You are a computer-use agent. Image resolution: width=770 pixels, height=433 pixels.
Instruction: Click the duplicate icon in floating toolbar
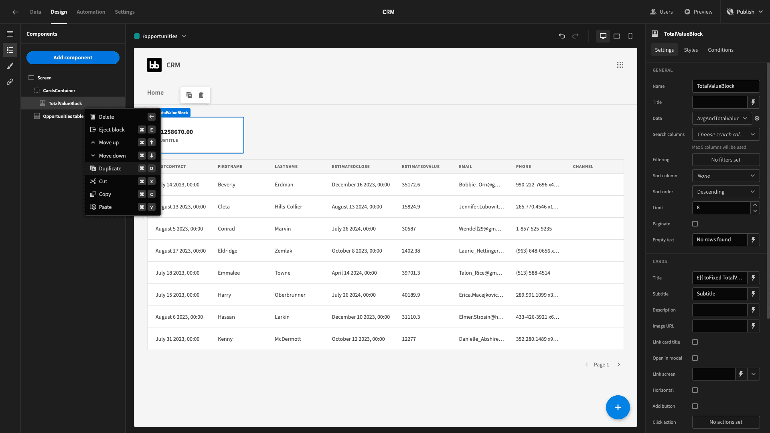point(189,95)
